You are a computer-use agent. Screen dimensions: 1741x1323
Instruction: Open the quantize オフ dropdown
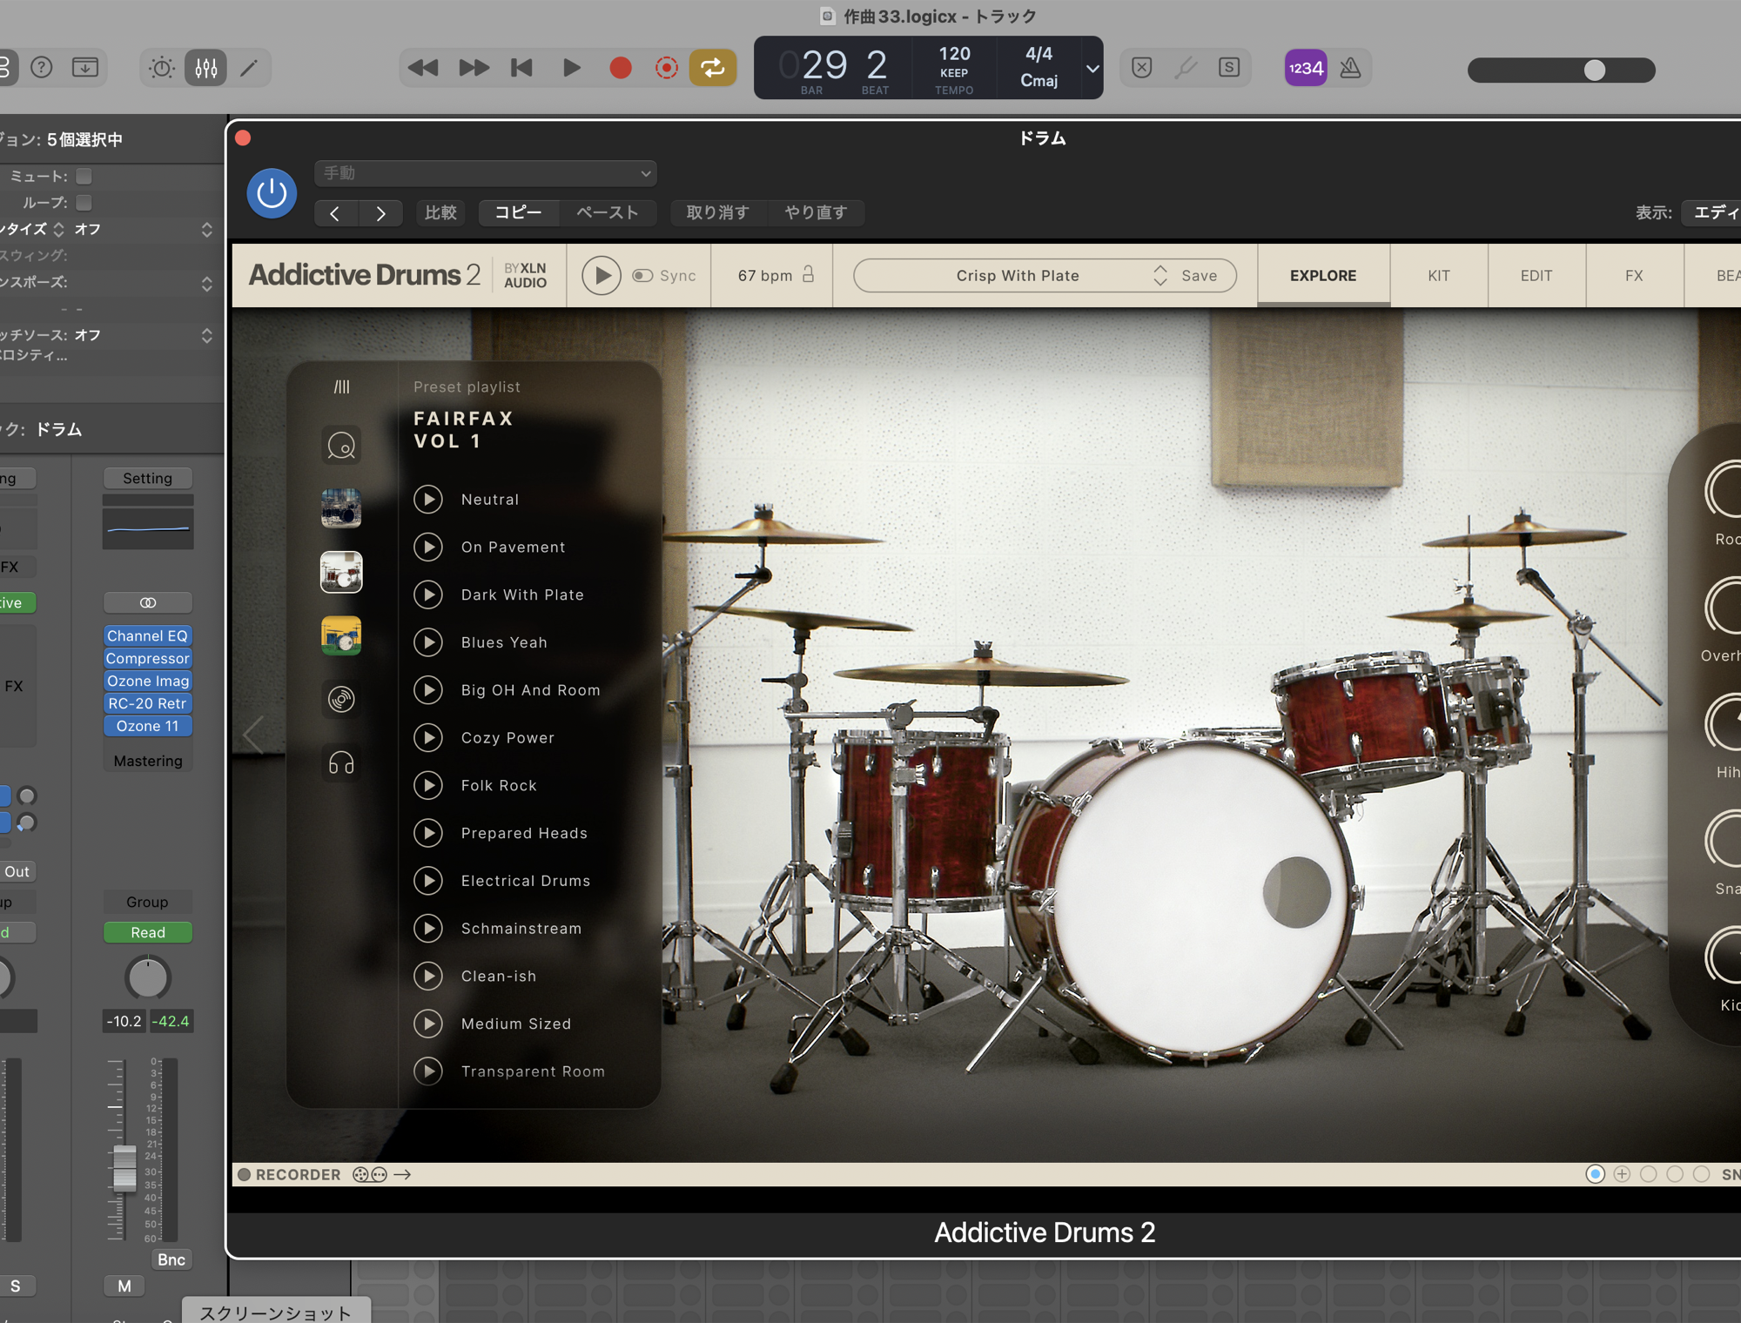click(144, 230)
